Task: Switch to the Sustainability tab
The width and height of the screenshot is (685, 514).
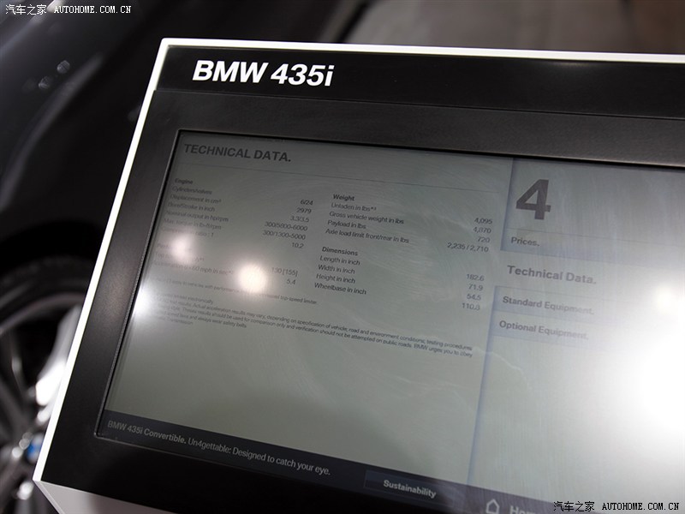Action: click(x=409, y=491)
